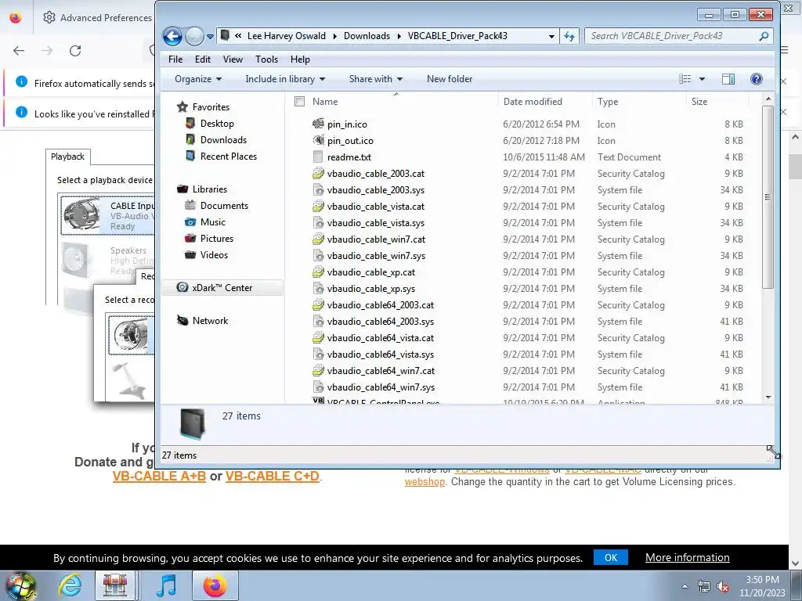Open Pictures library
This screenshot has width=802, height=601.
point(217,238)
